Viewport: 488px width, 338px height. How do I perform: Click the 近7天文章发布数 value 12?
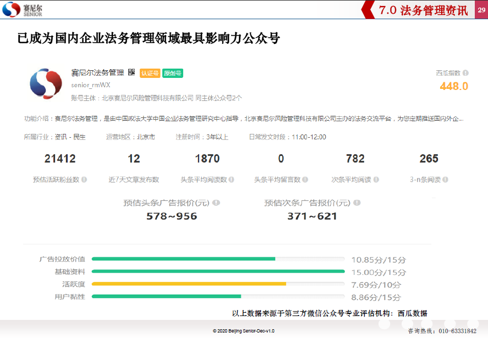(134, 159)
